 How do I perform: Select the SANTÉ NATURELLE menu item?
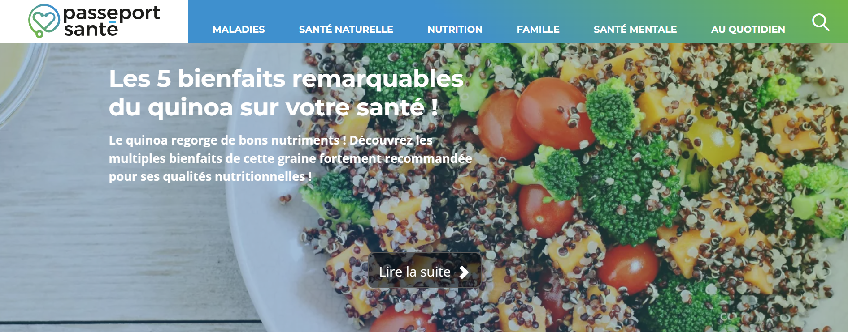pos(346,29)
